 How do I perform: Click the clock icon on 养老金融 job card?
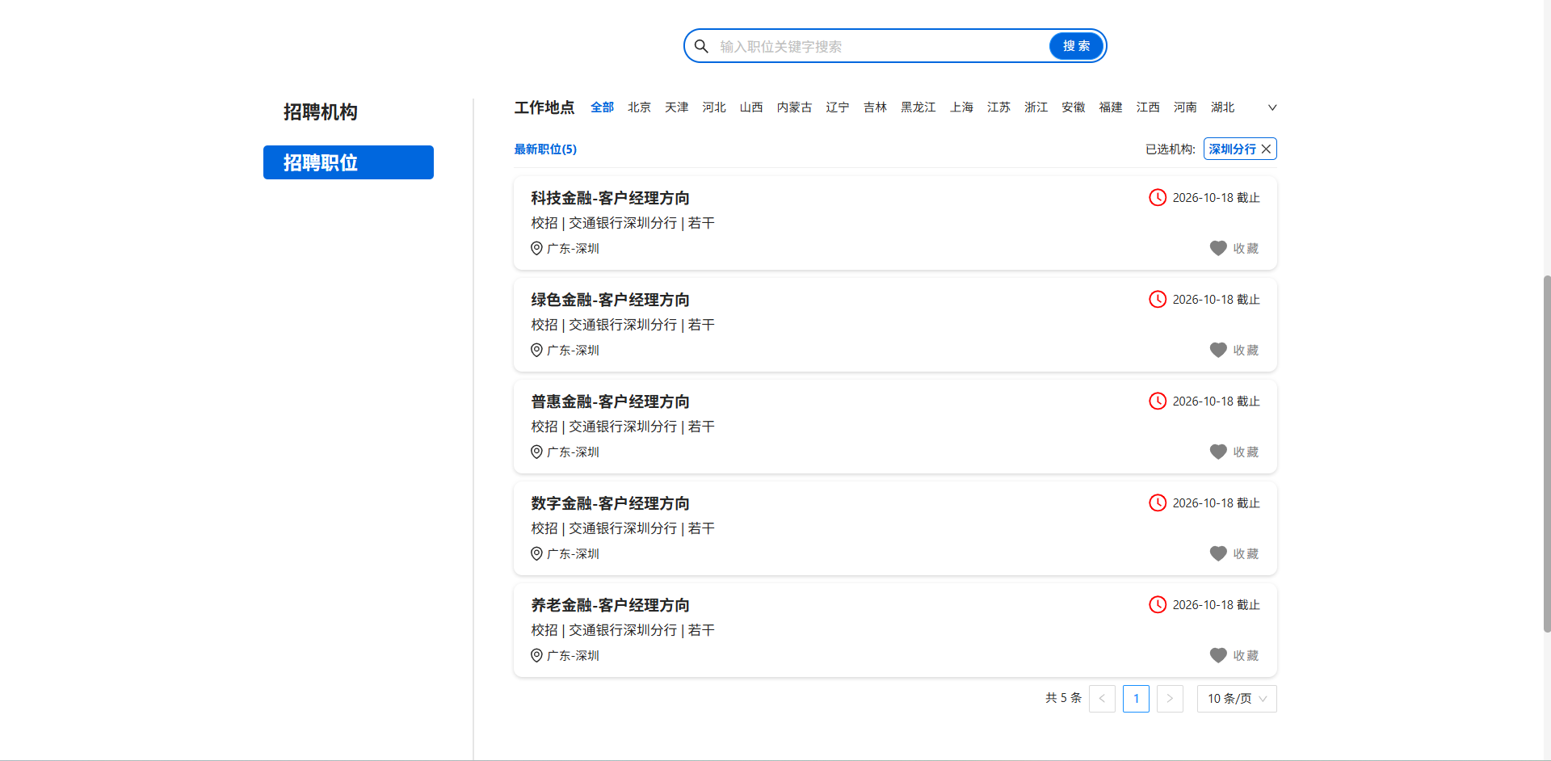1158,604
